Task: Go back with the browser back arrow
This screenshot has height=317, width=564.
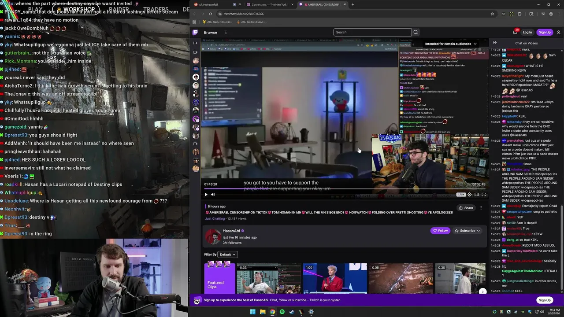Action: [195, 14]
